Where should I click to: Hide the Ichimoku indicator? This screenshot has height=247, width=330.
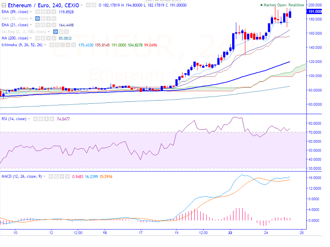pos(51,45)
